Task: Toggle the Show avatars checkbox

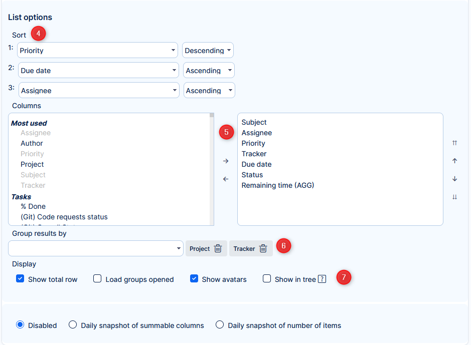Action: pos(194,279)
